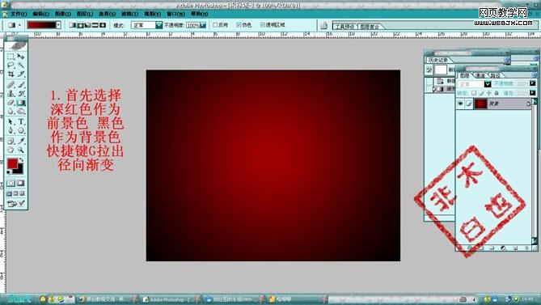Select the Notes tool
Viewport: 541px width, 305px height.
(x=11, y=141)
